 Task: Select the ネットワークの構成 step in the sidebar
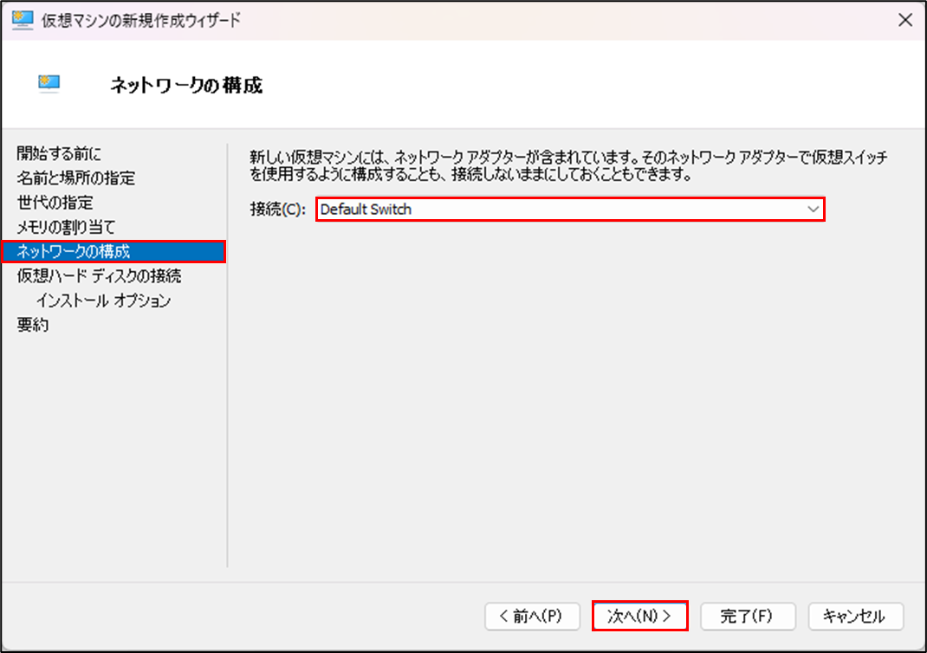coord(113,252)
